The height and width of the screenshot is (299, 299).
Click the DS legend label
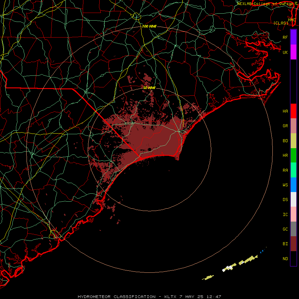tap(285, 200)
